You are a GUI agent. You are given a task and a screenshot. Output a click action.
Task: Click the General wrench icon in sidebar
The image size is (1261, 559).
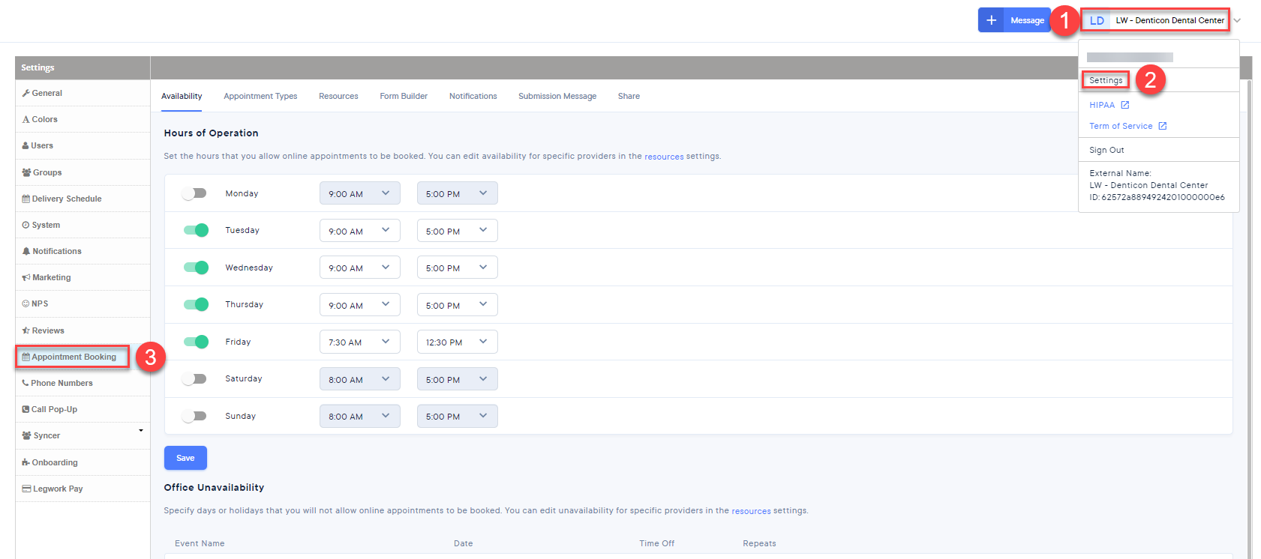pyautogui.click(x=26, y=94)
